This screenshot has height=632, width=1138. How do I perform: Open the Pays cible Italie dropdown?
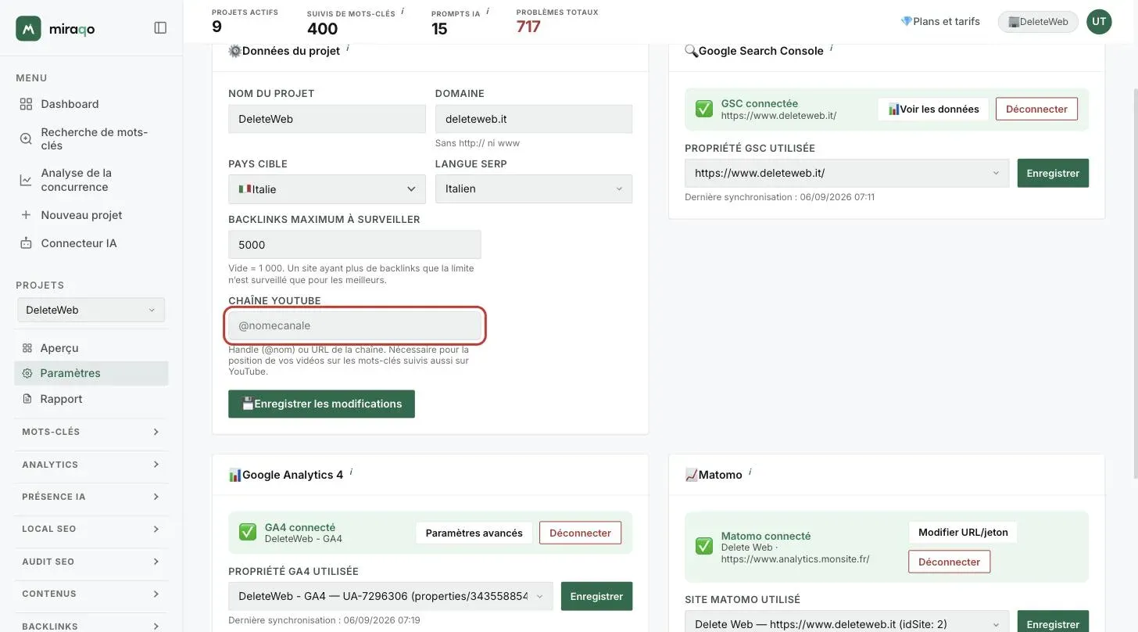327,189
